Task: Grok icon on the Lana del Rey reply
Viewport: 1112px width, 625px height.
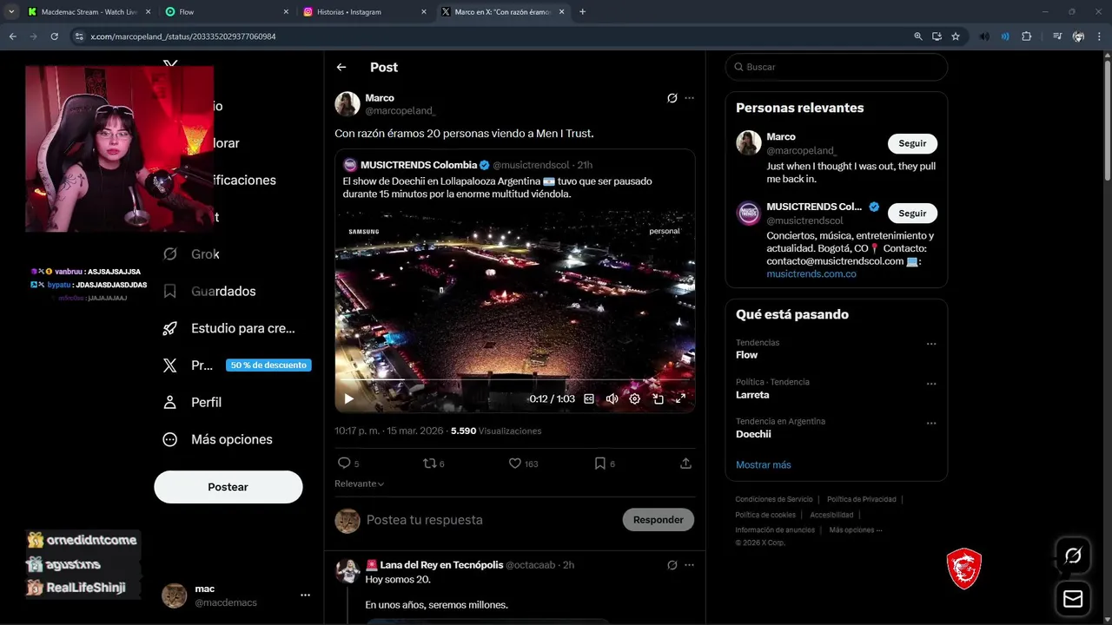Action: tap(672, 565)
